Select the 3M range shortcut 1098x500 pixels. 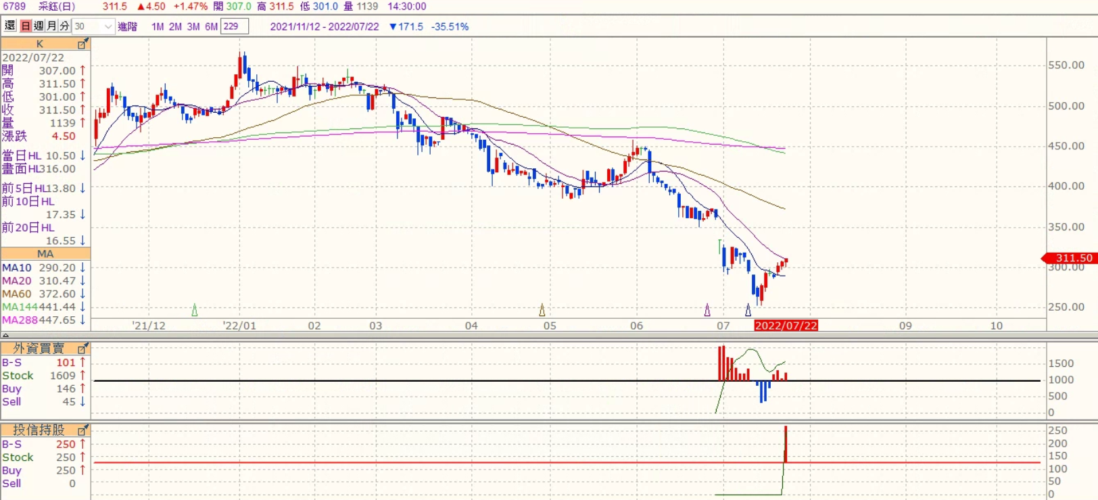coord(193,26)
